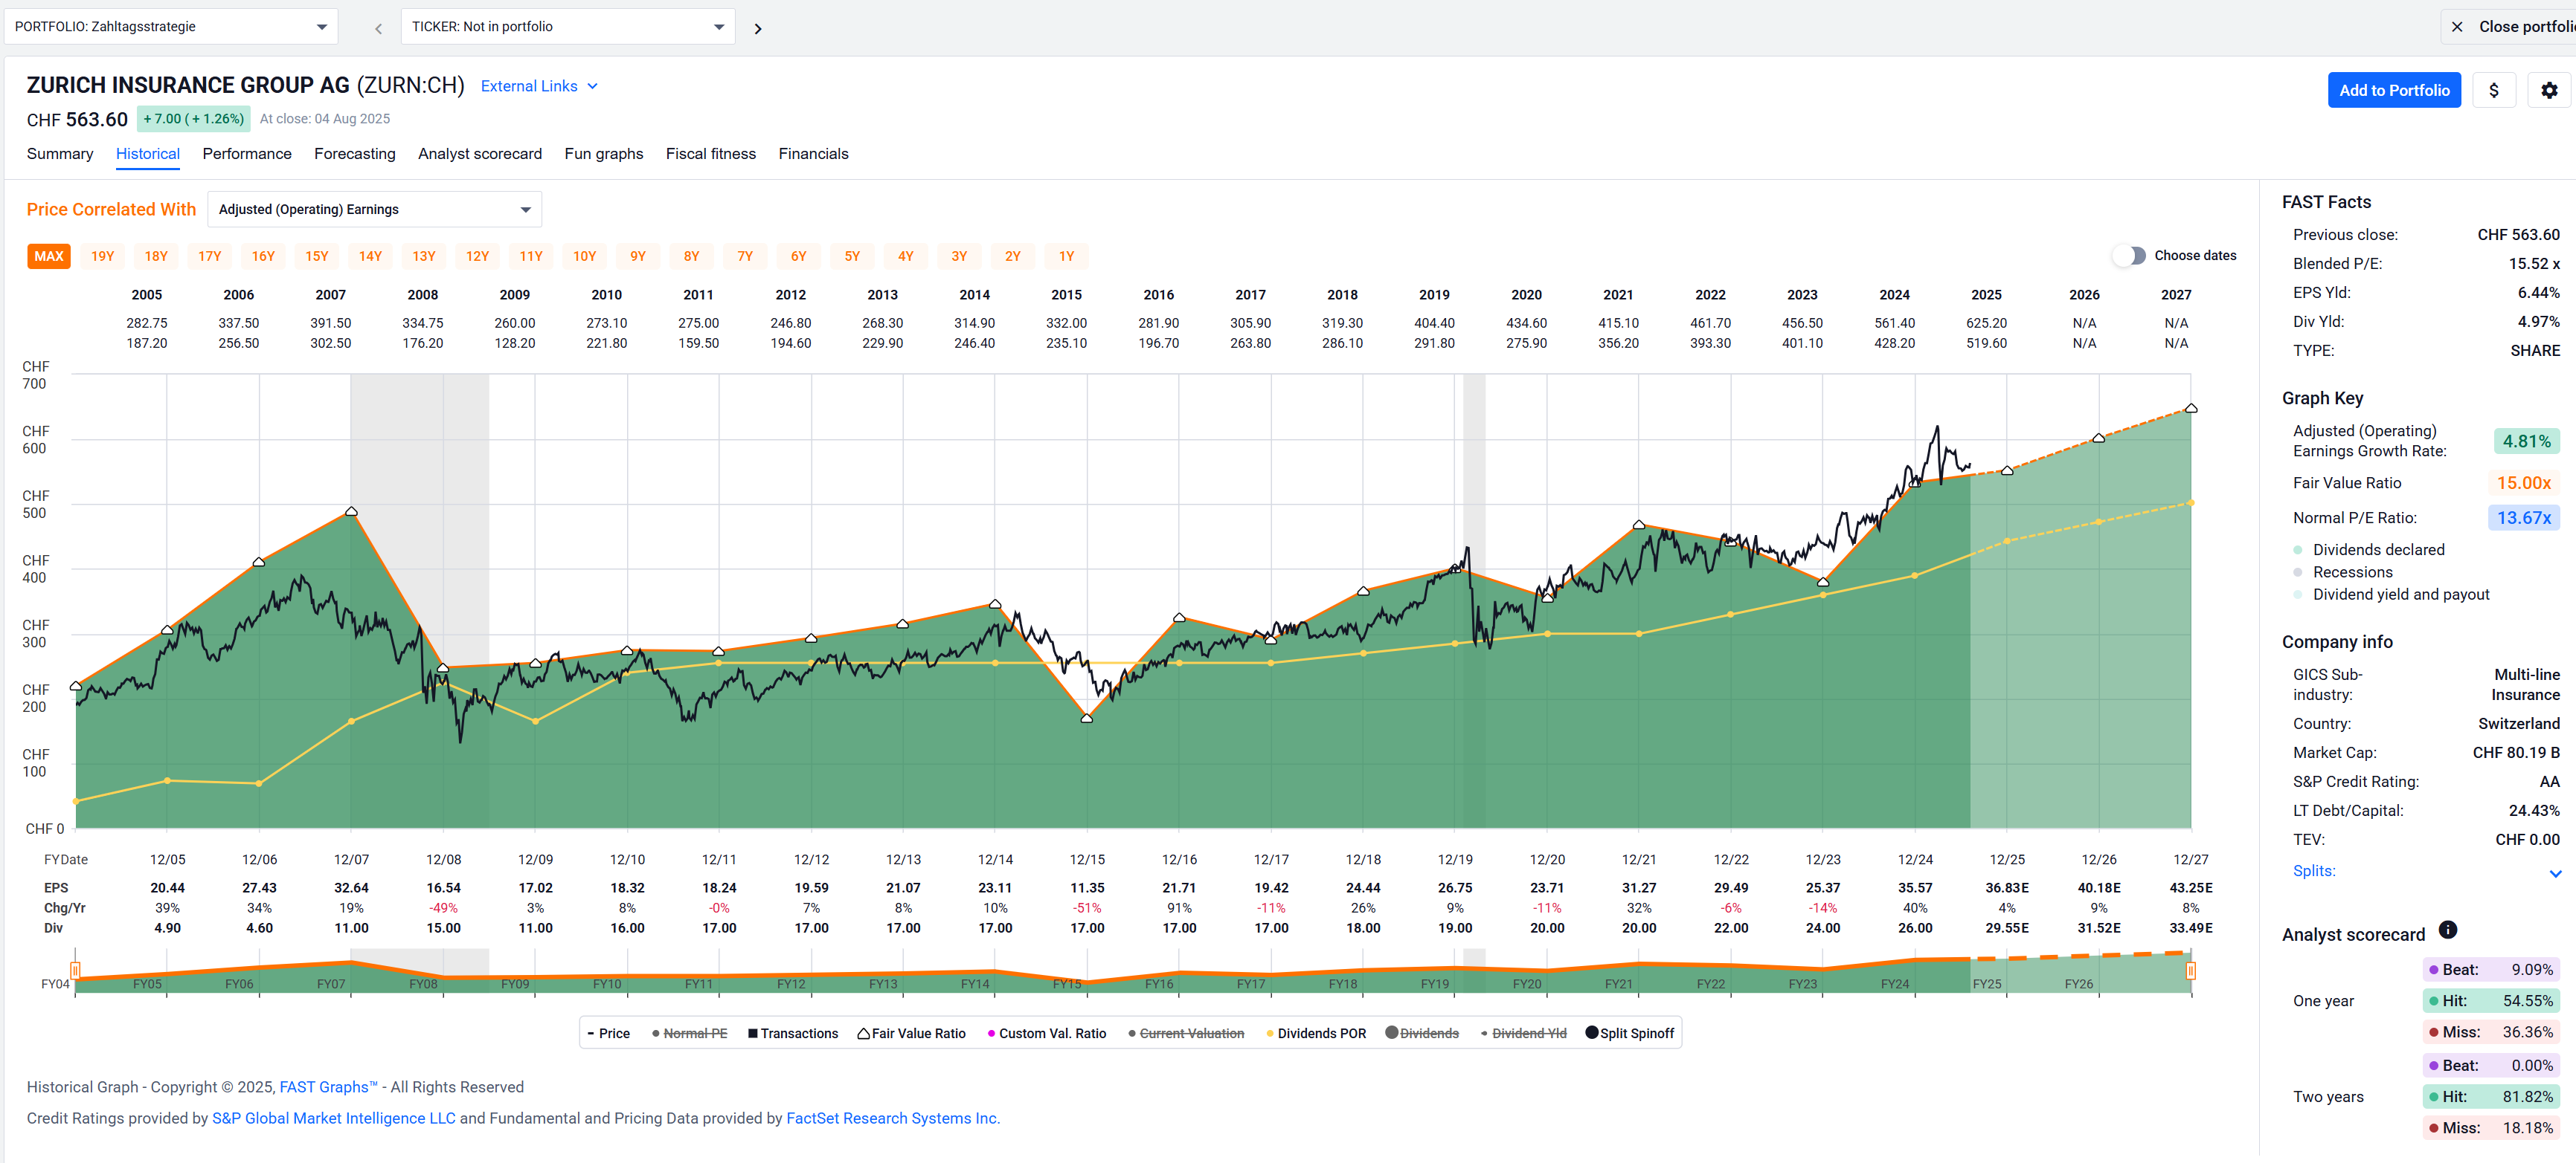This screenshot has width=2576, height=1163.
Task: Toggle Dividend yield and payout key
Action: pos(2391,595)
